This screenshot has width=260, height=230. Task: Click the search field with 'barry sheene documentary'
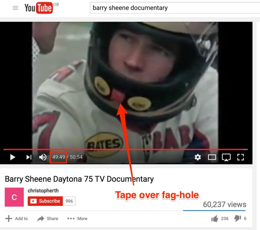[x=175, y=8]
